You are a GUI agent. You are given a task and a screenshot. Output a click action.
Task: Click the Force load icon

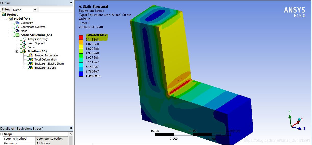(x=24, y=47)
